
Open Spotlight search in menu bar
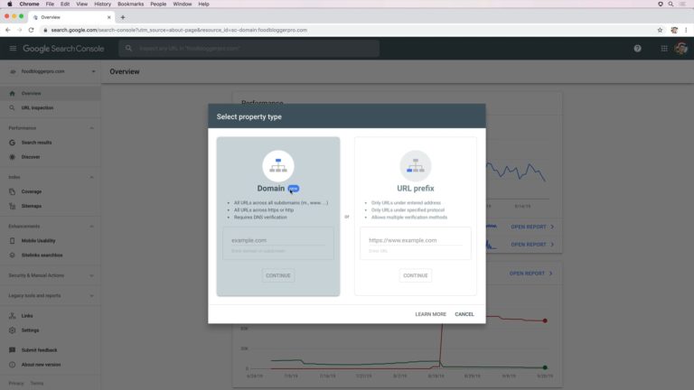tap(671, 4)
